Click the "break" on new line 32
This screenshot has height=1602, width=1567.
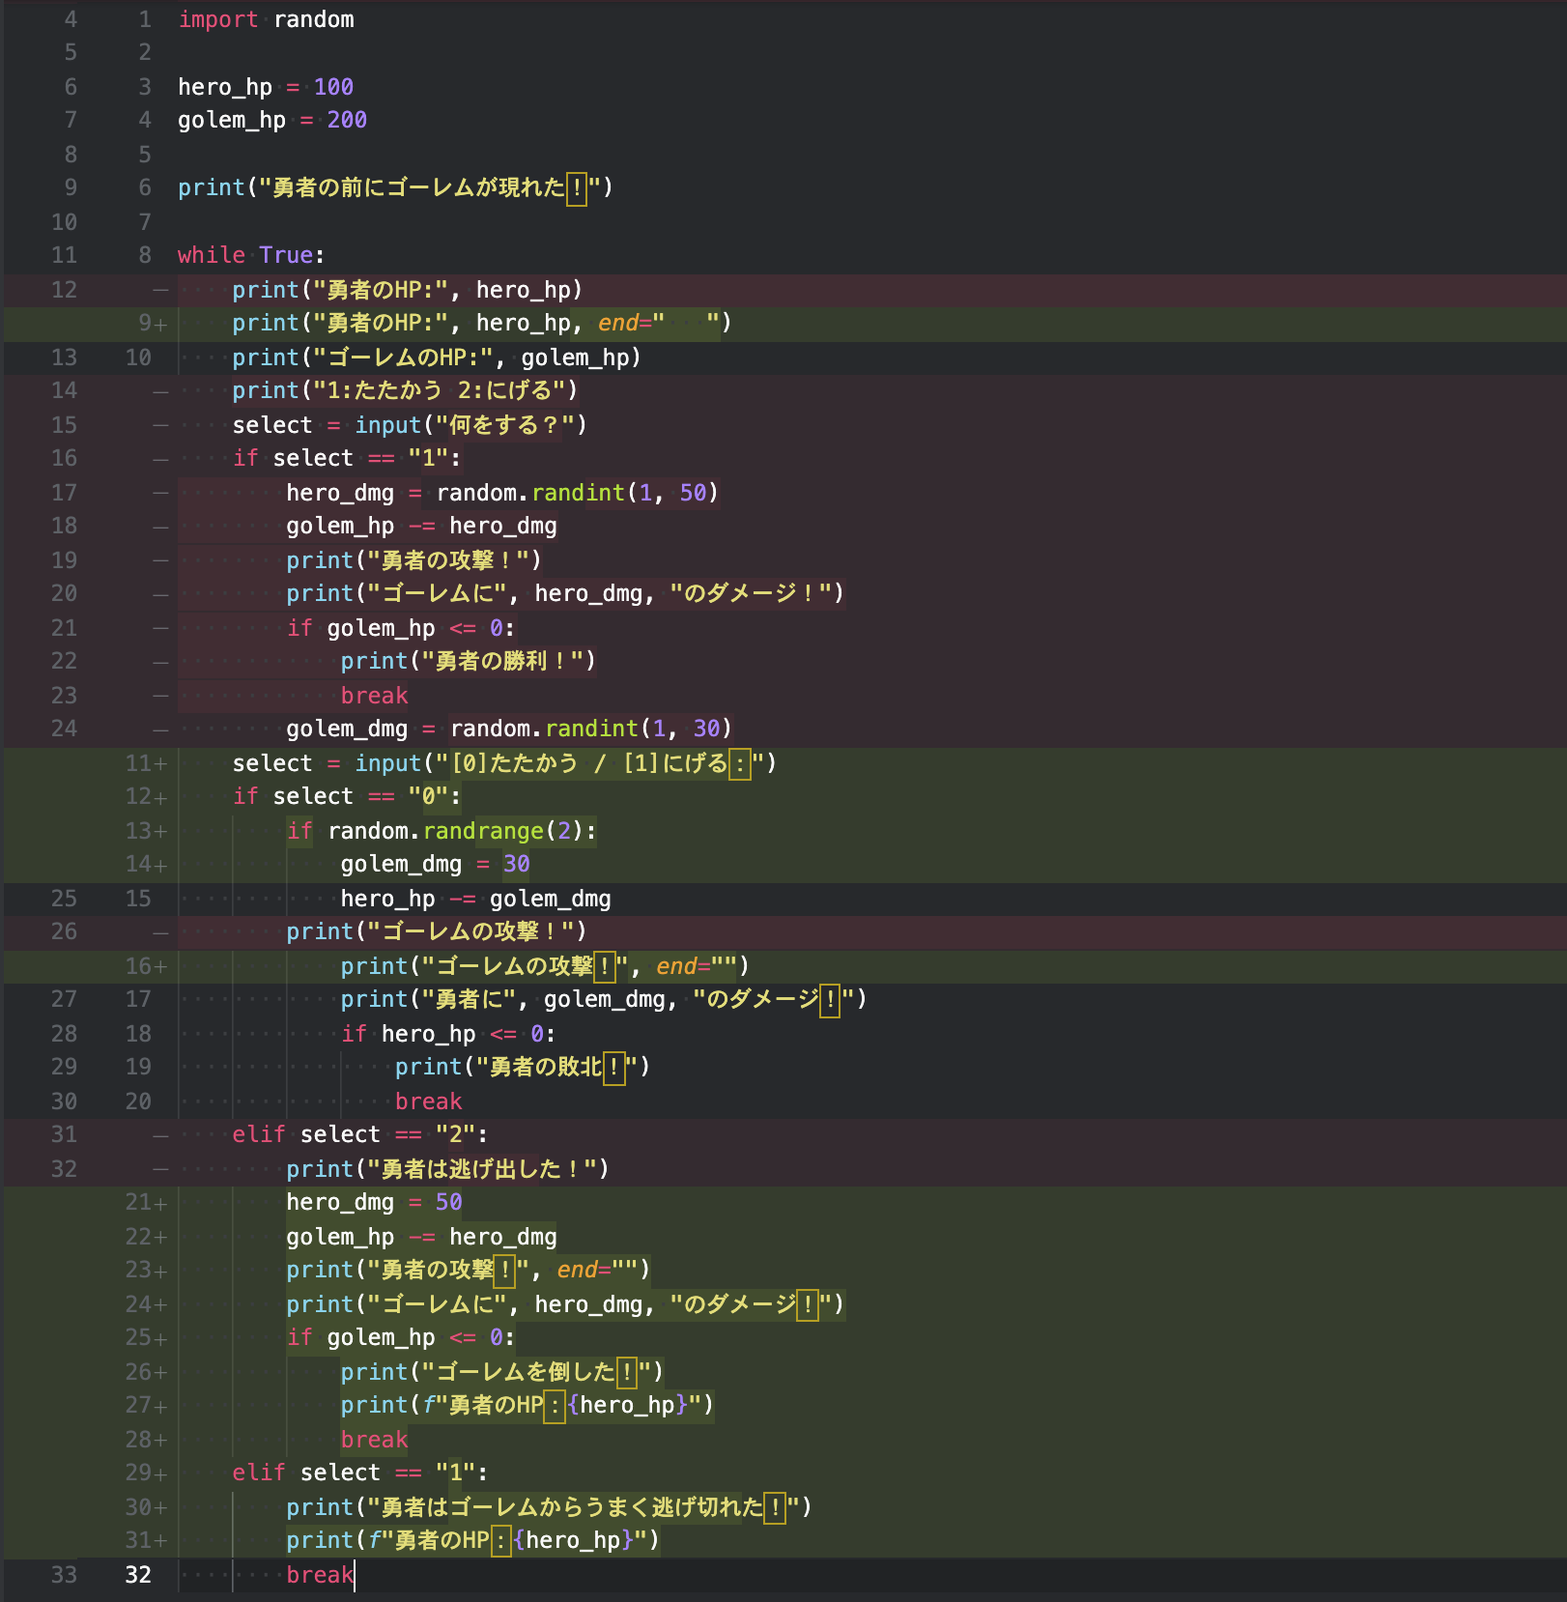[320, 1575]
